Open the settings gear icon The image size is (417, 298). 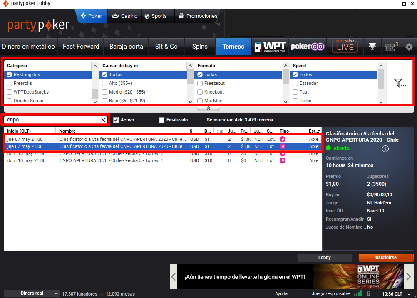pyautogui.click(x=409, y=47)
